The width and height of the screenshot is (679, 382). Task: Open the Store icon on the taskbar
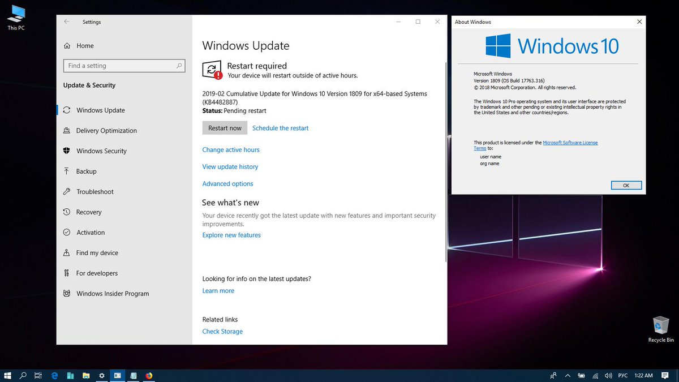coord(71,375)
